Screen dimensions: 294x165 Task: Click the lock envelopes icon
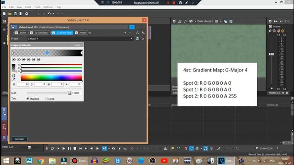pyautogui.click(x=165, y=148)
